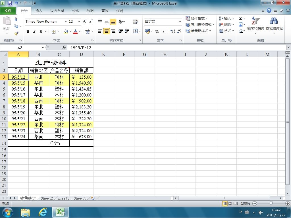
Task: Decrease font size with the small A icon
Action: [91, 22]
